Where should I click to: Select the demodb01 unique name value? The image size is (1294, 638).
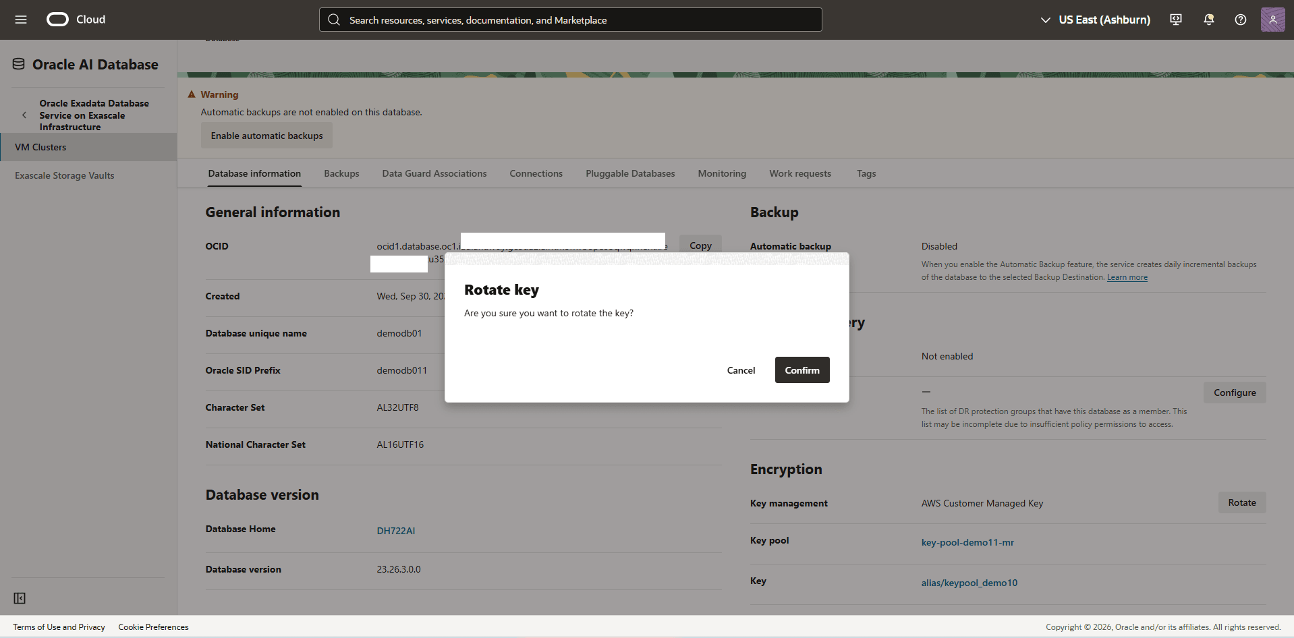pyautogui.click(x=399, y=333)
